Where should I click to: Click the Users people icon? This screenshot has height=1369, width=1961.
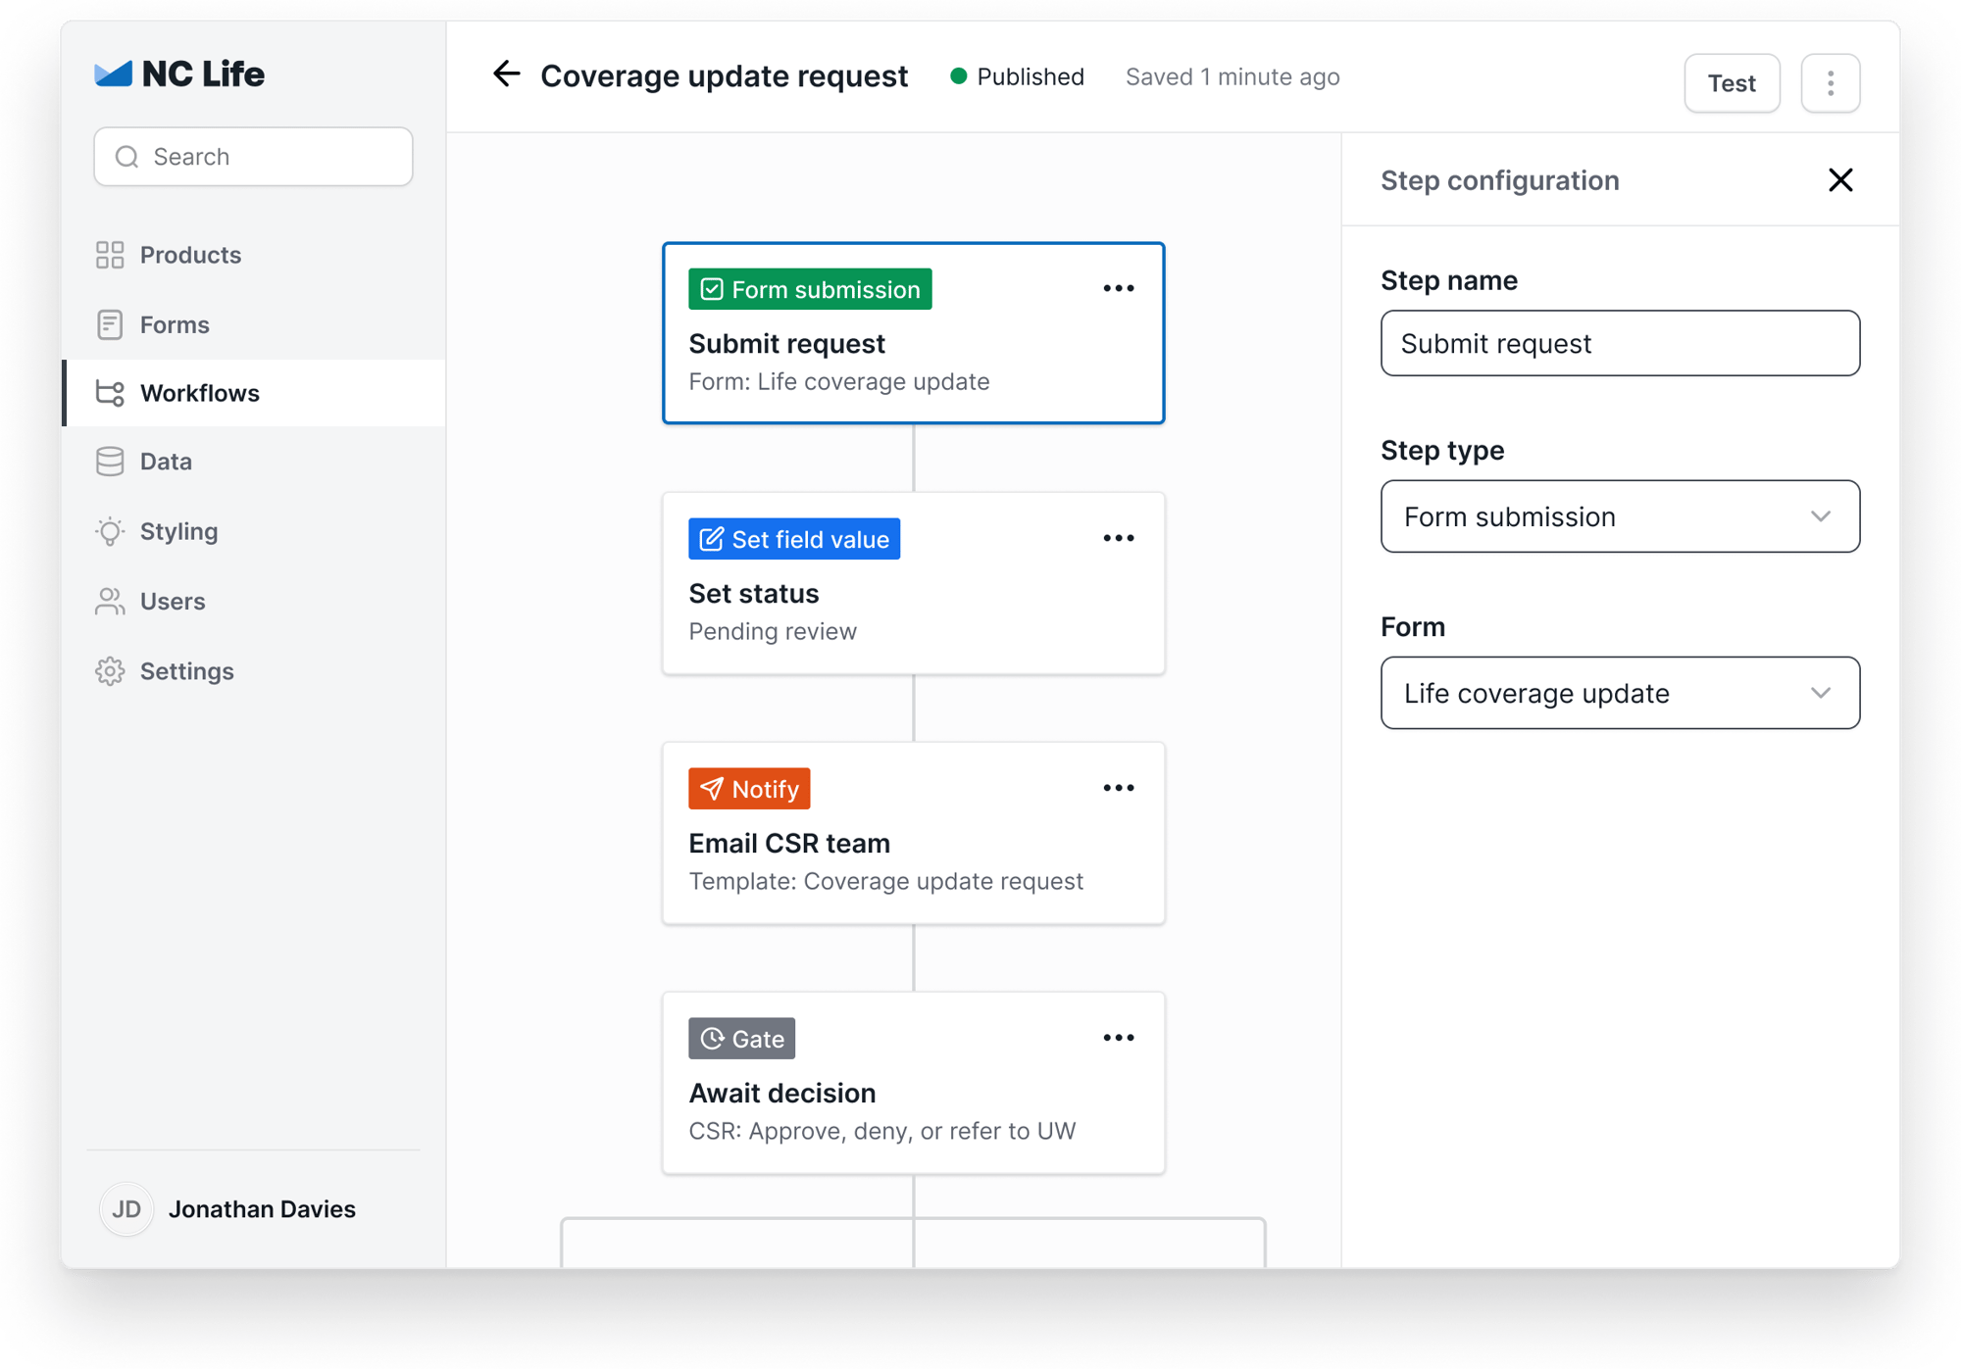[110, 601]
